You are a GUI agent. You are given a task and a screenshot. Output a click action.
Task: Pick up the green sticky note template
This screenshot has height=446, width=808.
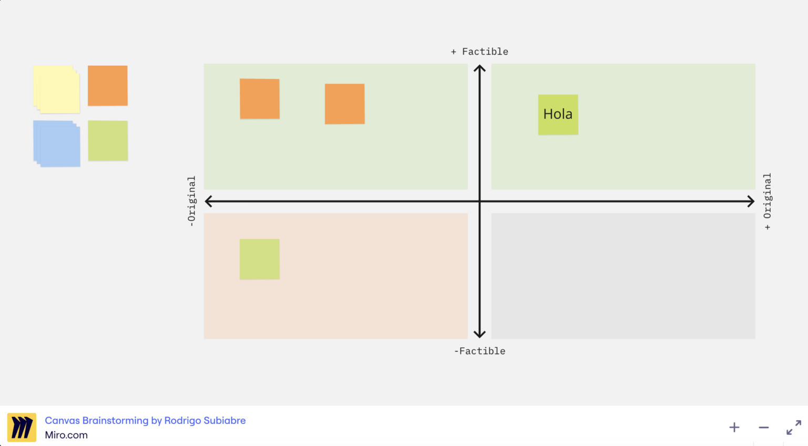[107, 141]
